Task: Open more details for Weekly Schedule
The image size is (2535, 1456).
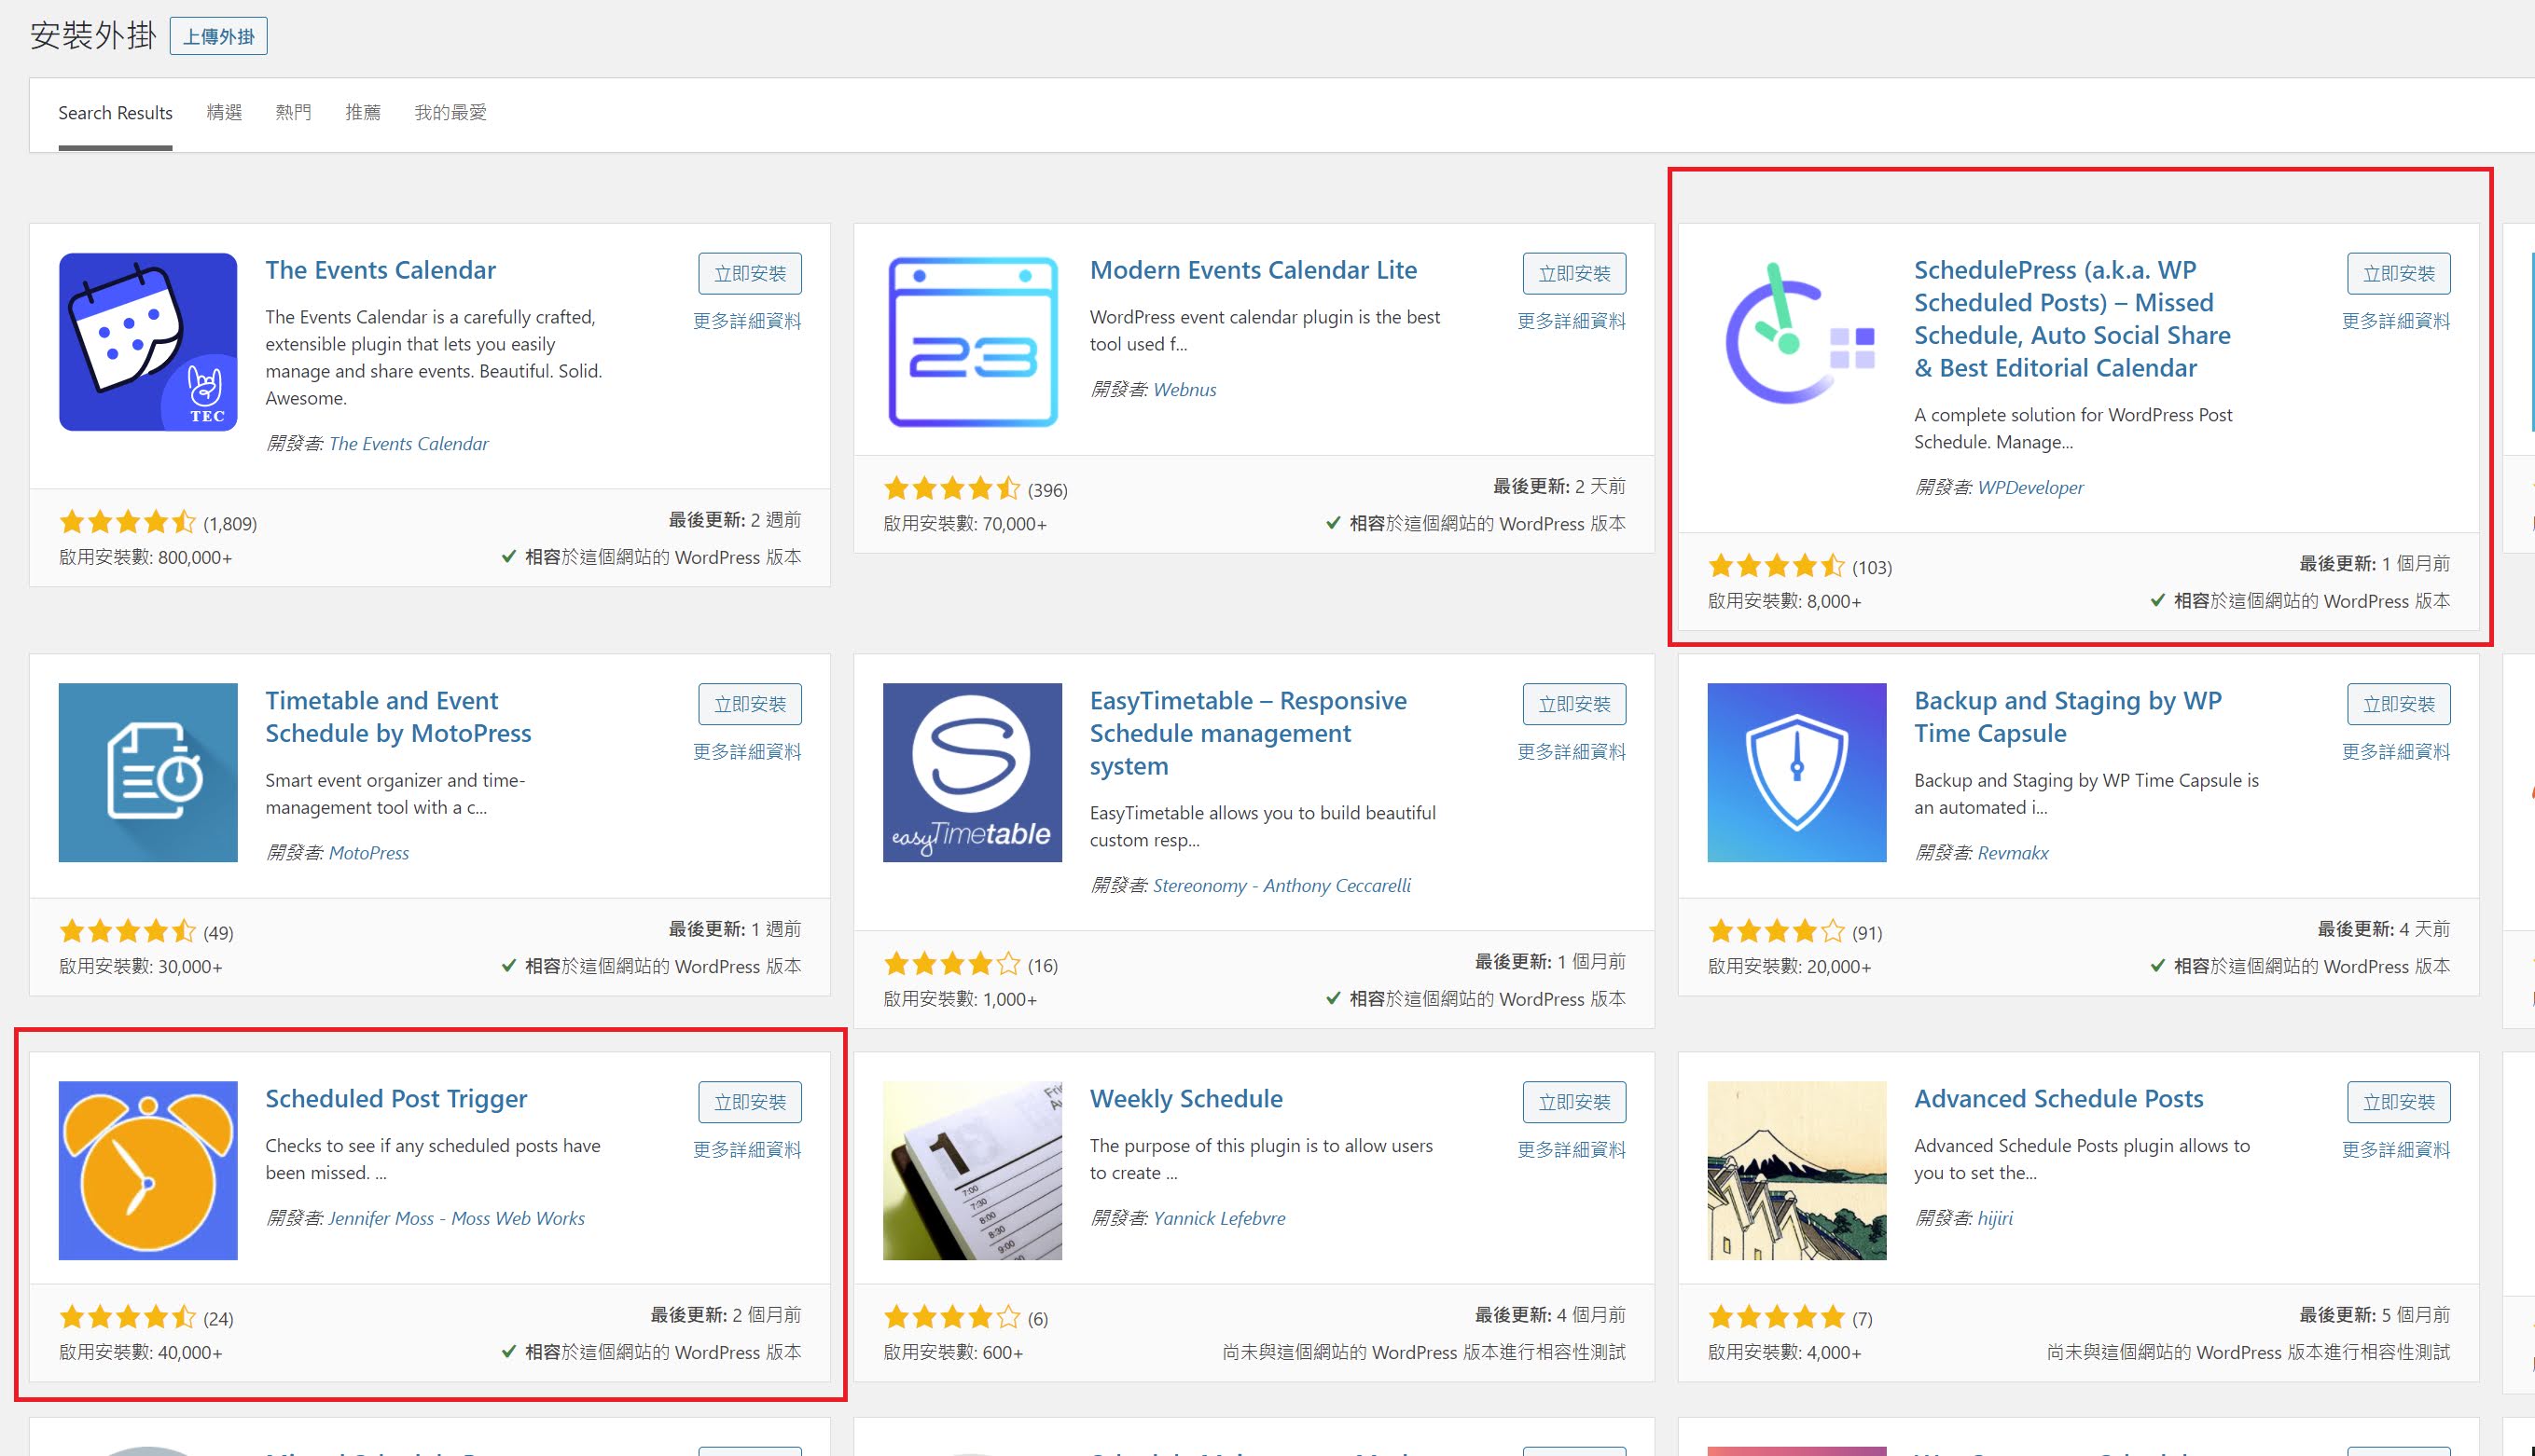Action: pos(1572,1150)
